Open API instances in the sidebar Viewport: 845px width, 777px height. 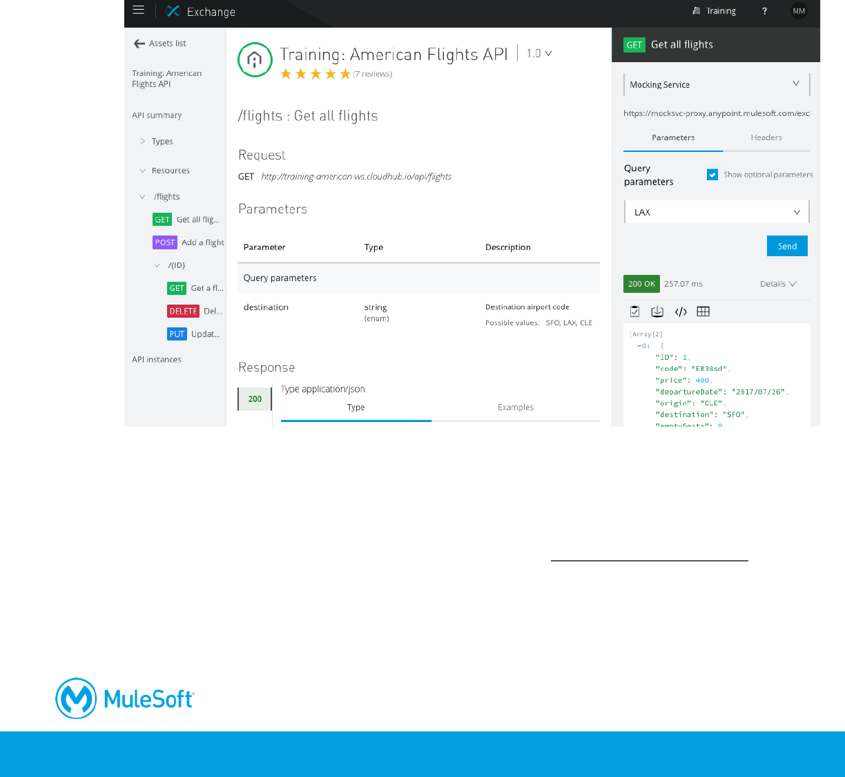click(x=157, y=360)
